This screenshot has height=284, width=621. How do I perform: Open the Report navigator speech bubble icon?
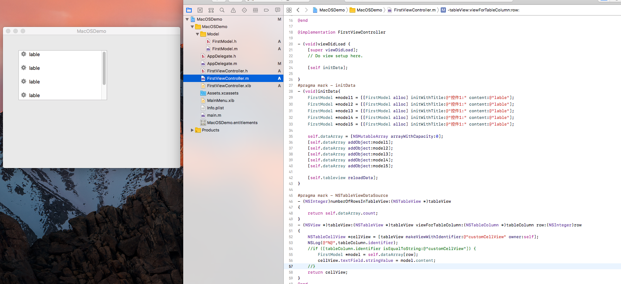tap(277, 10)
